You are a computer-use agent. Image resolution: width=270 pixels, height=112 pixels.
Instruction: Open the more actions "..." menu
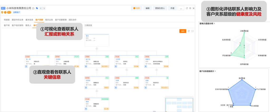pos(181,8)
